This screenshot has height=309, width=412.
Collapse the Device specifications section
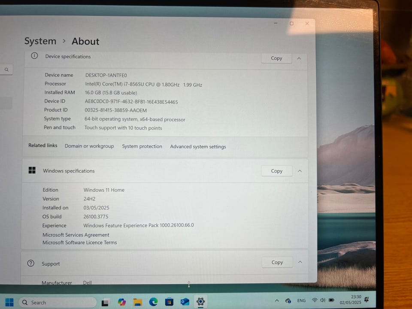pyautogui.click(x=299, y=58)
